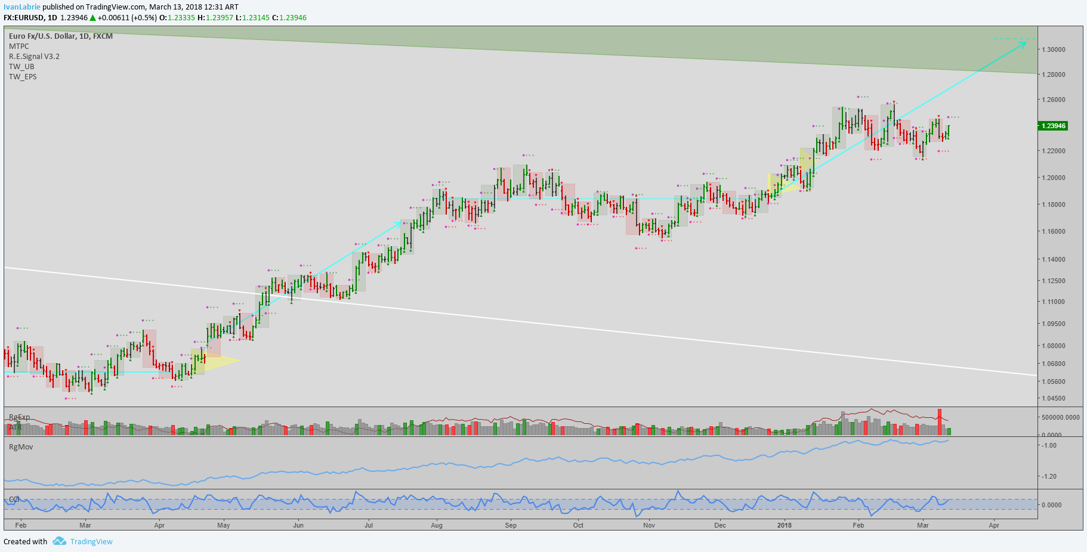Click the green 1.23946 current price tag
The width and height of the screenshot is (1087, 552).
tap(1053, 126)
